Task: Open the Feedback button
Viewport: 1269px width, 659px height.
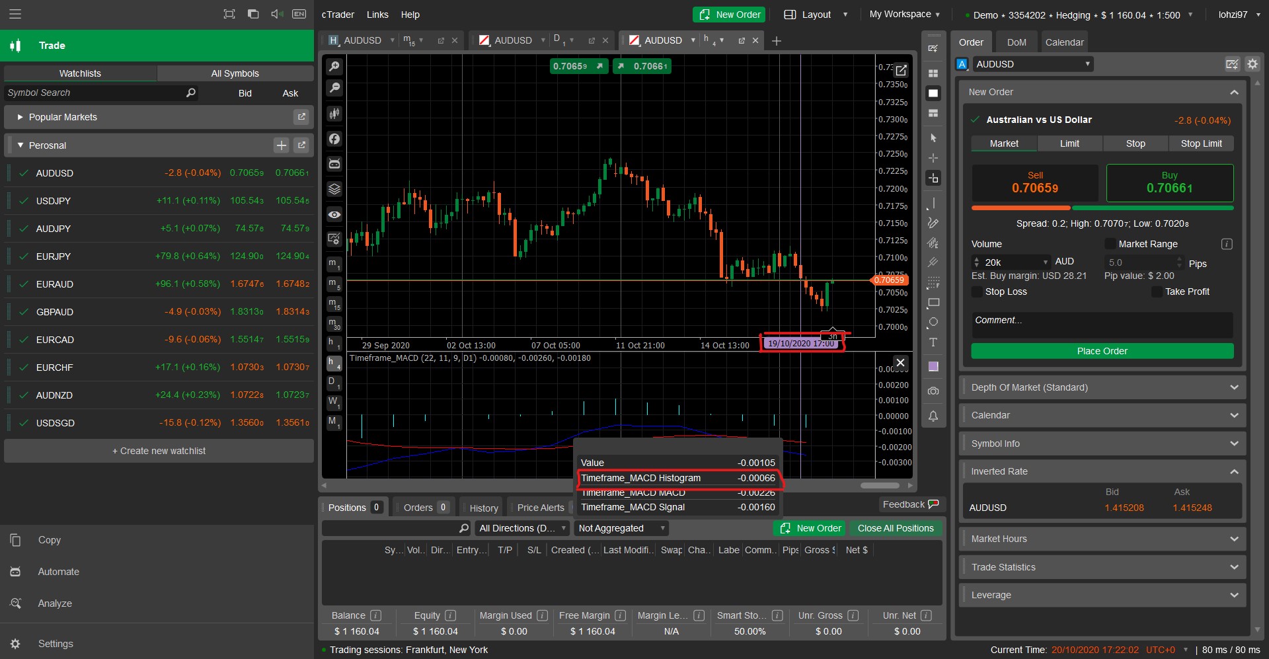Action: coord(911,504)
